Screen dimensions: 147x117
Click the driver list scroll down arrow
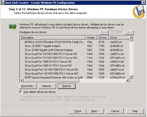coord(131,76)
